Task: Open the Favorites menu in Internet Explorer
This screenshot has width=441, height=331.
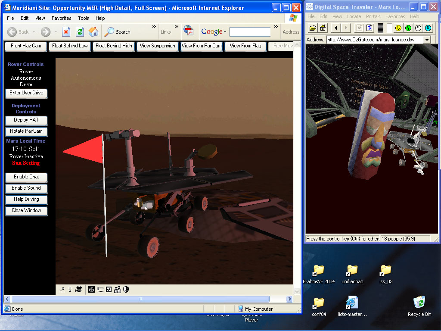Action: (62, 18)
